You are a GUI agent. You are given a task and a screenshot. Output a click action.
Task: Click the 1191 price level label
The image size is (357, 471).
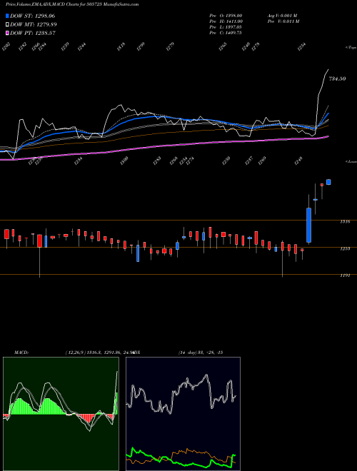pos(346,275)
